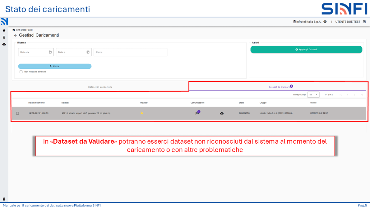Click the last page arrow in pagination
The height and width of the screenshot is (208, 370).
click(362, 95)
